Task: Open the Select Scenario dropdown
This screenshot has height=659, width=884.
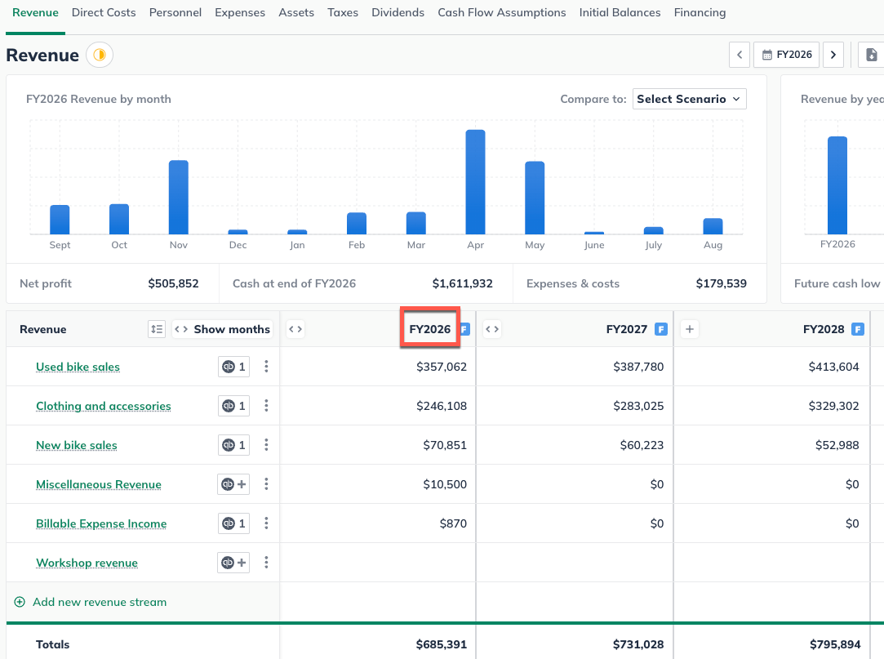Action: pos(689,99)
